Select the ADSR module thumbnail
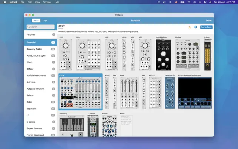 pos(124,55)
